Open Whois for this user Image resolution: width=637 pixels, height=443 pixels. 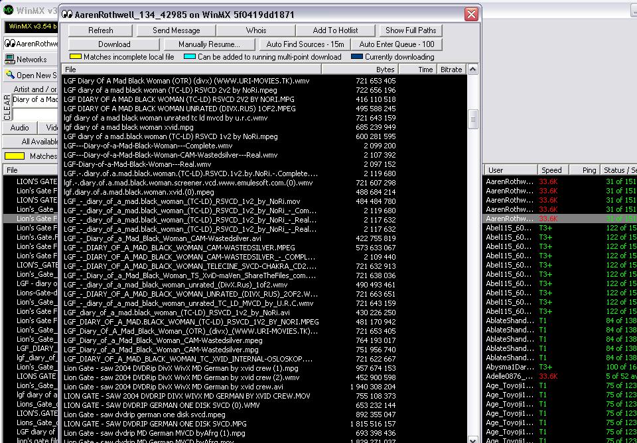(256, 30)
